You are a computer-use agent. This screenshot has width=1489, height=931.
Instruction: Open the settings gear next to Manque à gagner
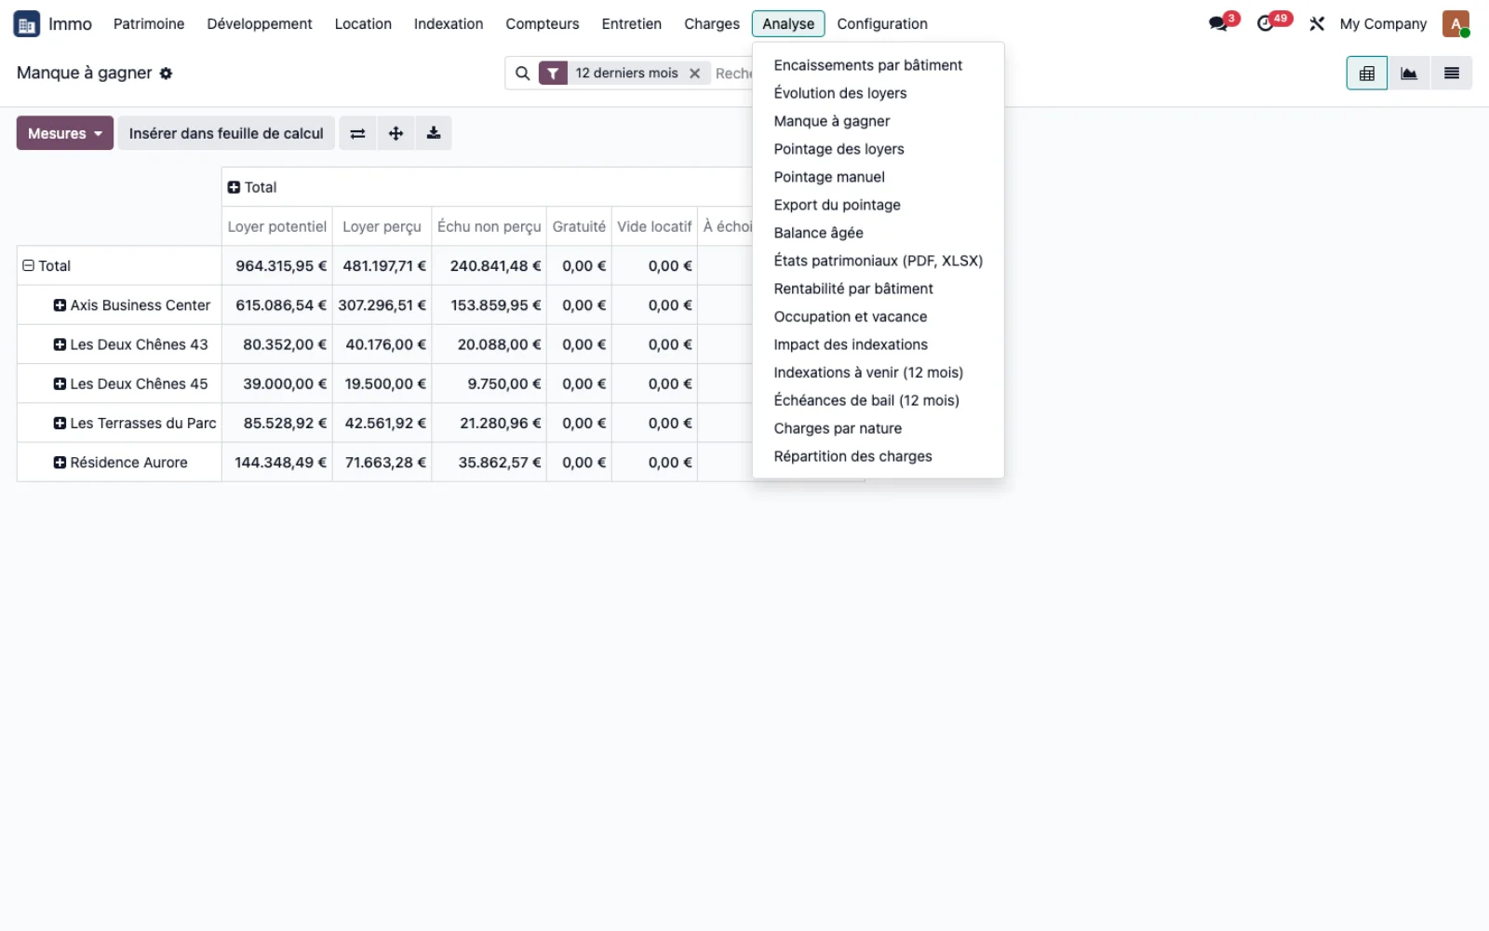point(166,74)
